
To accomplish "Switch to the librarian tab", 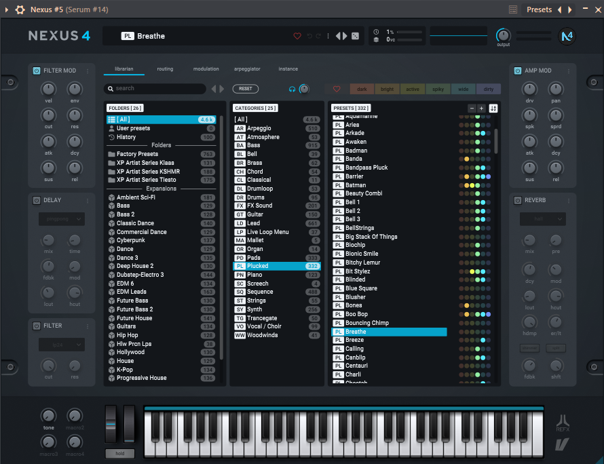I will 124,69.
